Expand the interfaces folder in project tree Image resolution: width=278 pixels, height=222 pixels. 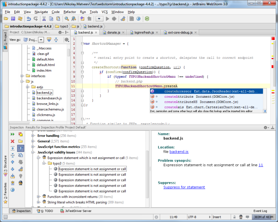(x=22, y=76)
